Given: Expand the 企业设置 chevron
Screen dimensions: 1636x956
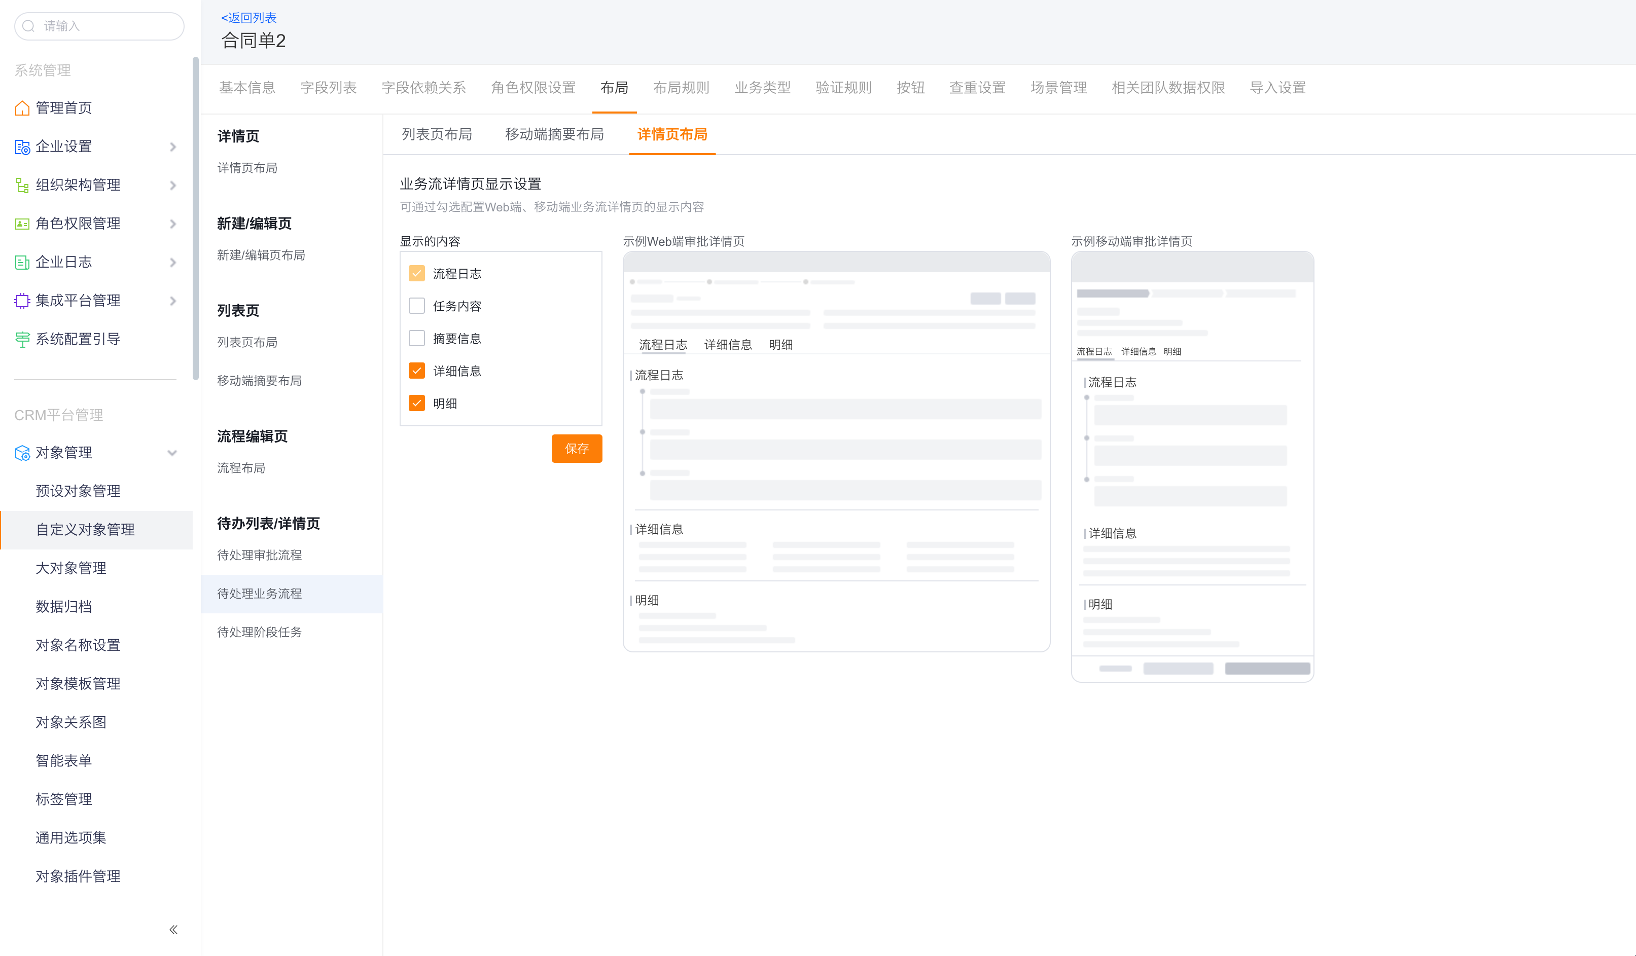Looking at the screenshot, I should tap(173, 146).
